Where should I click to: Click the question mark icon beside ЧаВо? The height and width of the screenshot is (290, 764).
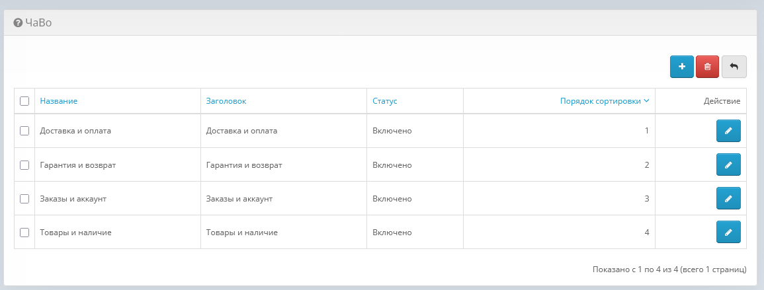point(18,23)
